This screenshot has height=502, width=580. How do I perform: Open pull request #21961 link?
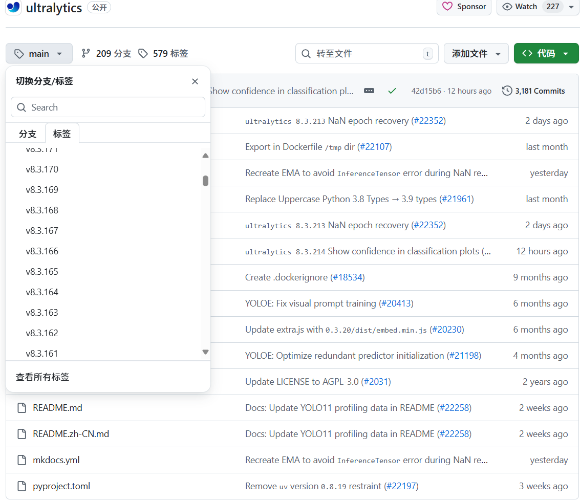pyautogui.click(x=457, y=199)
